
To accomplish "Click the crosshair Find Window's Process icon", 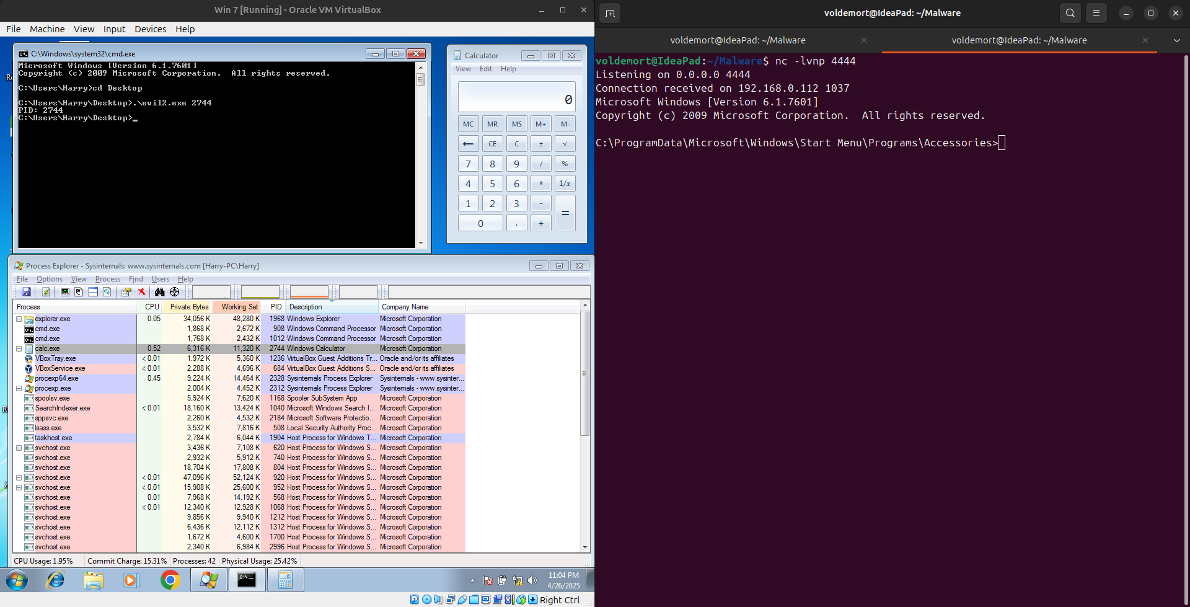I will (174, 292).
